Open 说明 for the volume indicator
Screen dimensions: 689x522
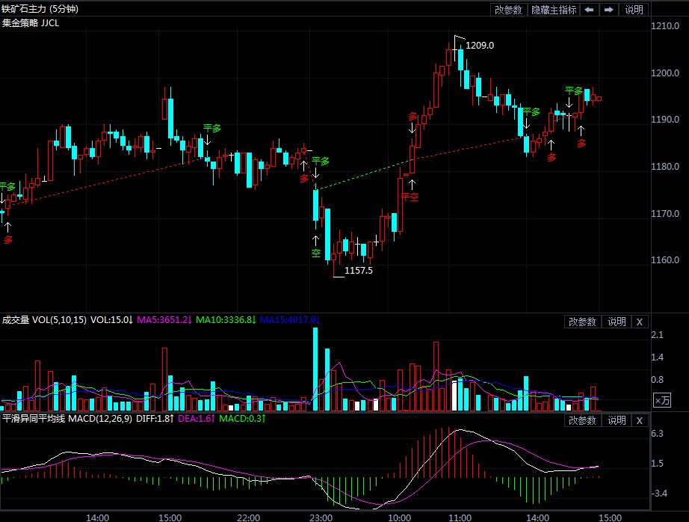(x=617, y=322)
